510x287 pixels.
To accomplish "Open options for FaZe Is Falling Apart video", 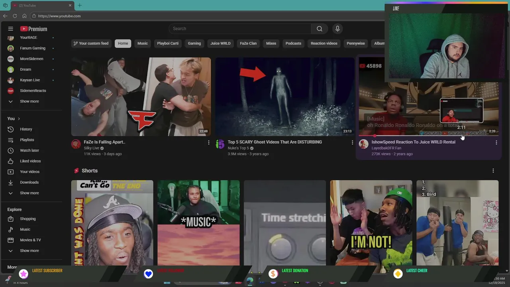I will (x=208, y=142).
